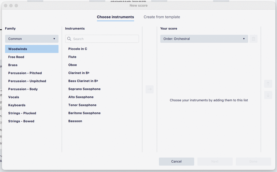277x172 pixels.
Task: Click the move instrument down arrow icon
Action: coord(268,95)
